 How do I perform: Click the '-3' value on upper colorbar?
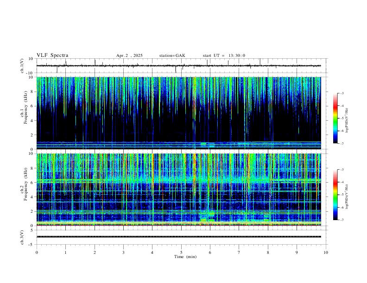(x=342, y=93)
